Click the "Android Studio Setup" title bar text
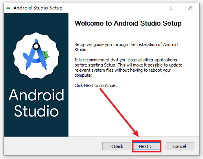This screenshot has height=159, width=203. (38, 8)
